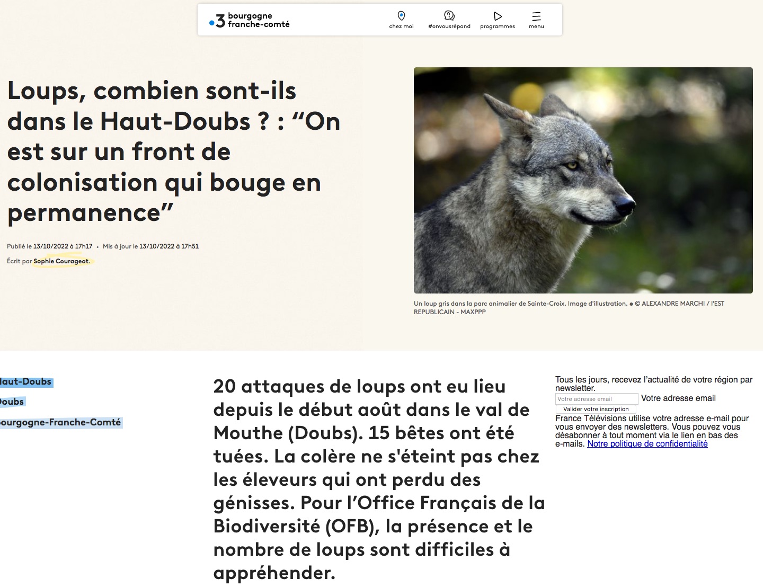The width and height of the screenshot is (763, 587).
Task: Click the publication date "13/10/2022 à 17h17"
Action: (63, 246)
